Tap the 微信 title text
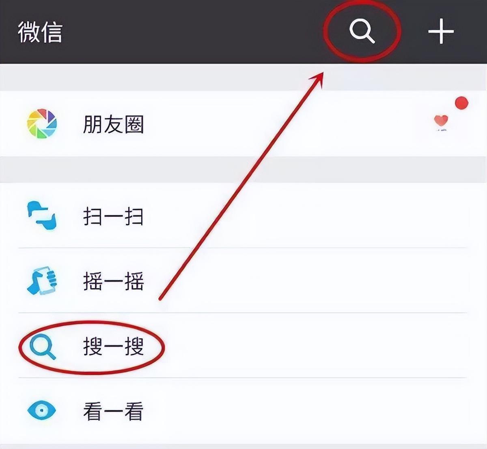 click(x=40, y=32)
